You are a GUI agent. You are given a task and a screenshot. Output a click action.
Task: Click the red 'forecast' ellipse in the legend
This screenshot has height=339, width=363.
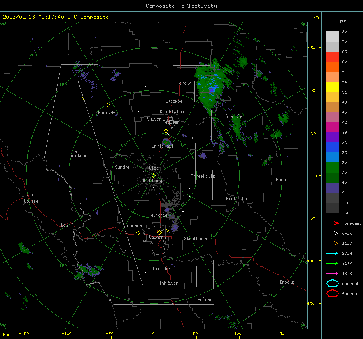[332, 293]
